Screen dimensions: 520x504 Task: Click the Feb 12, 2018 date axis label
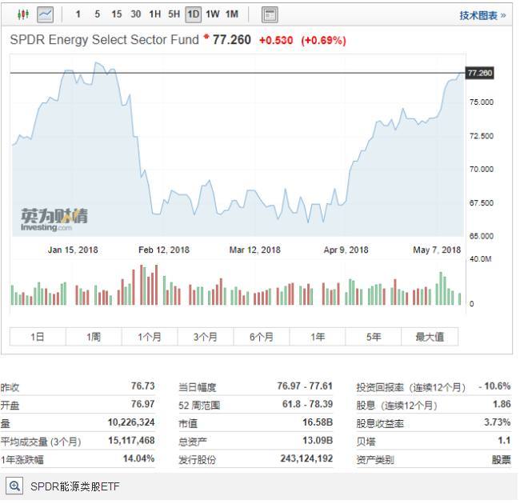[x=164, y=250]
